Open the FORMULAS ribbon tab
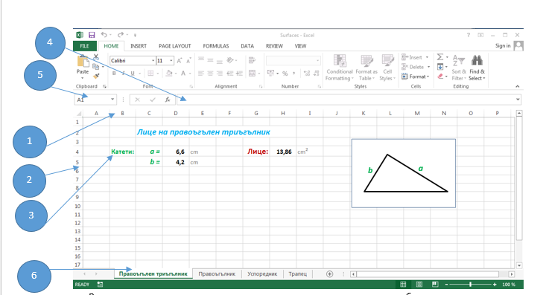The image size is (543, 295). (x=216, y=46)
